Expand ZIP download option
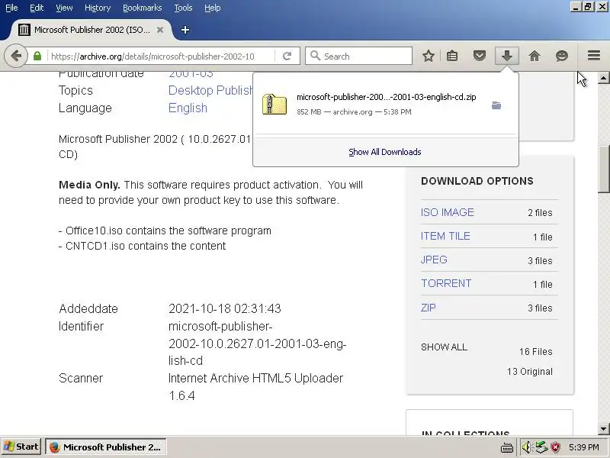Viewport: 610px width, 458px height. tap(429, 308)
